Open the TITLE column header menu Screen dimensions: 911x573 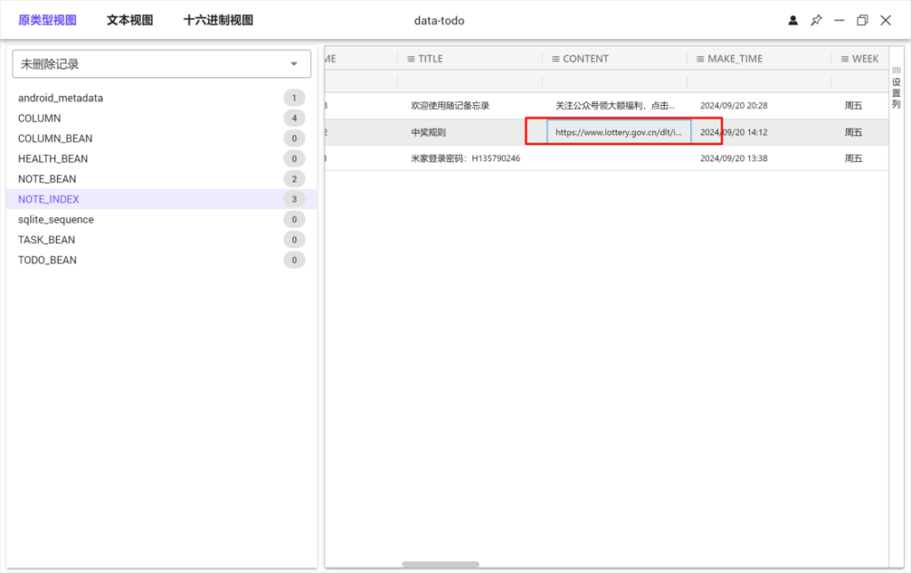tap(412, 59)
